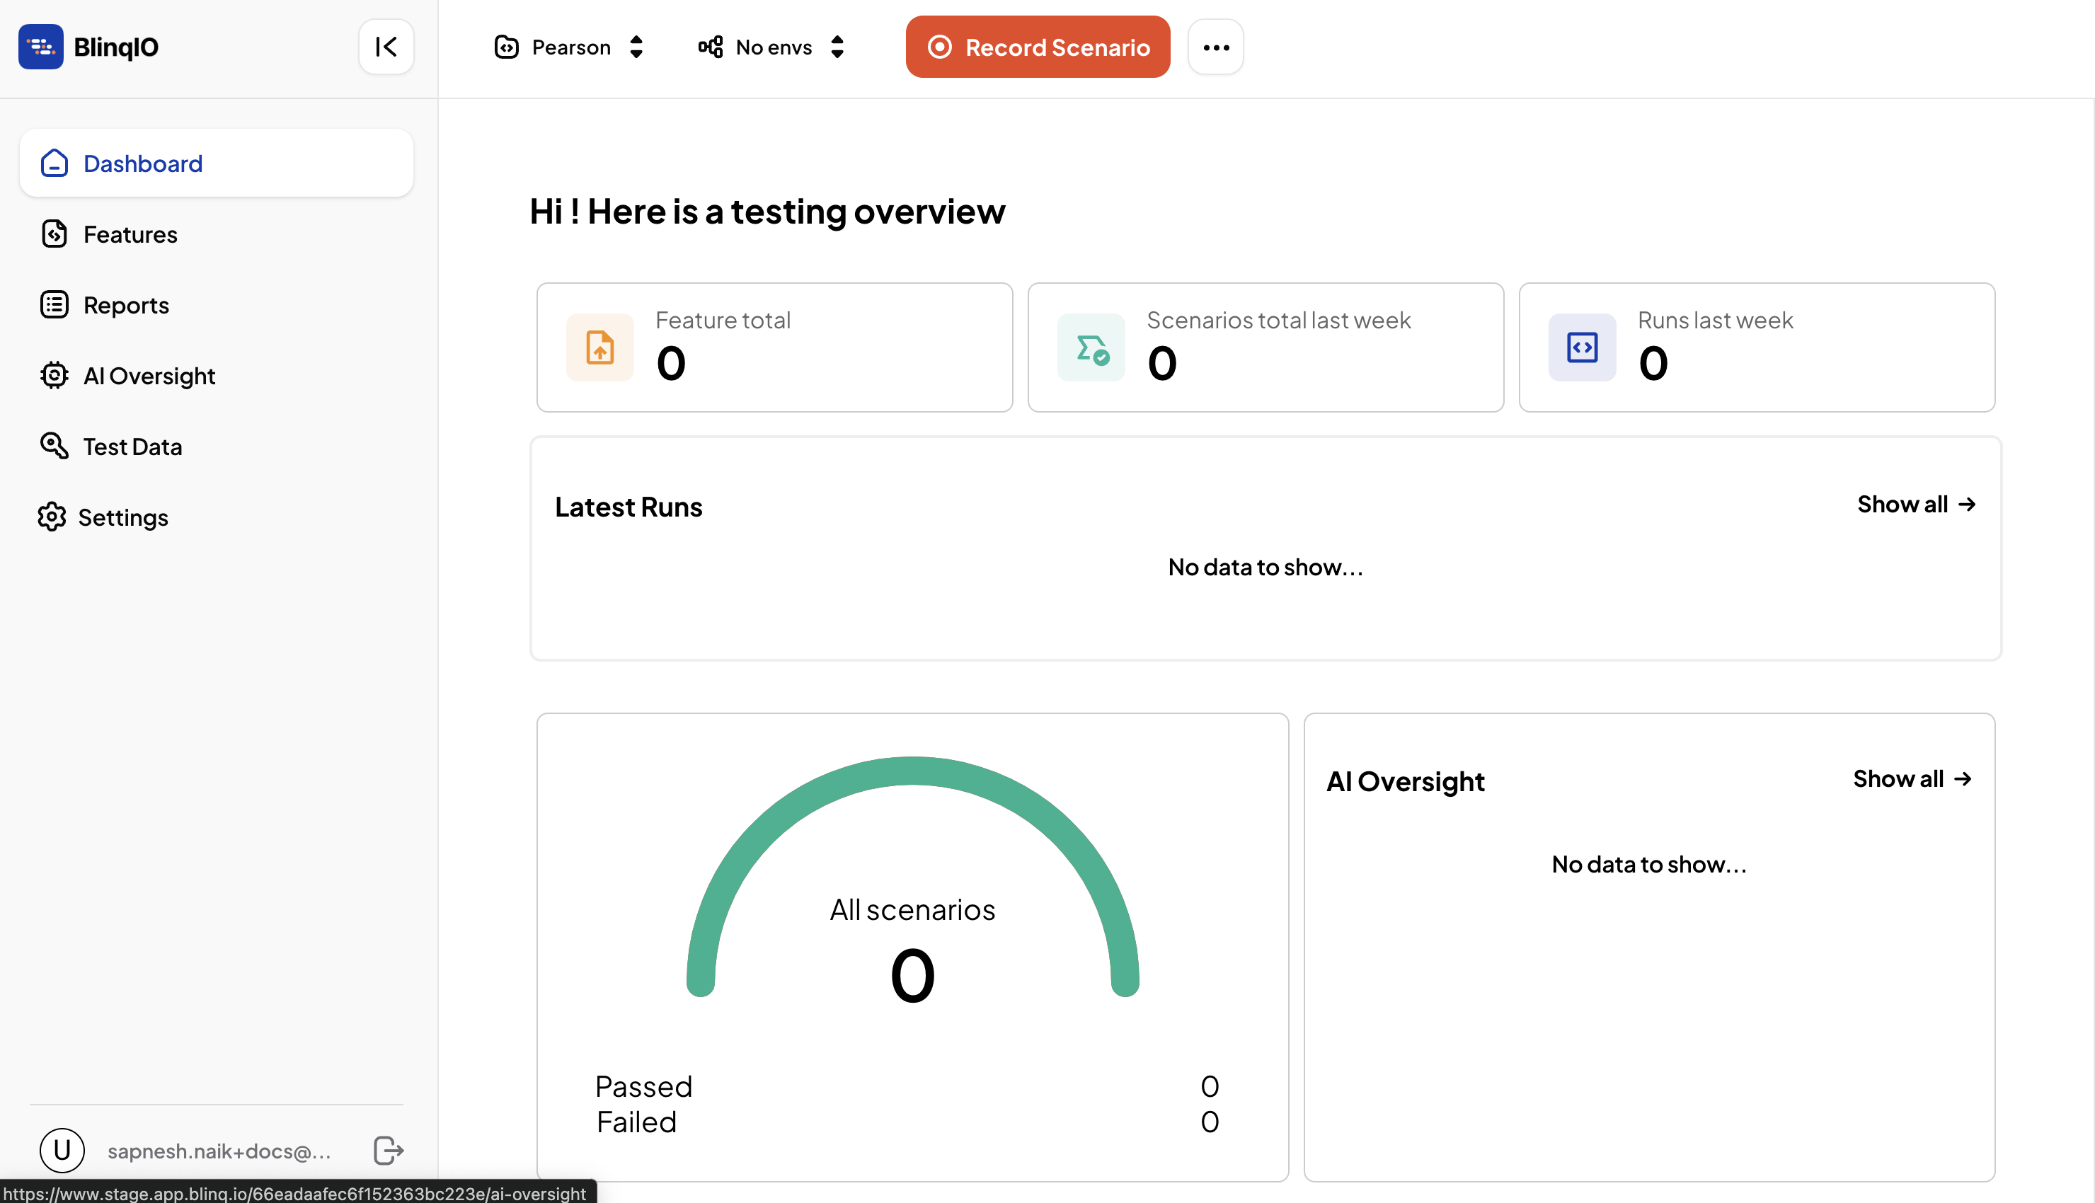Image resolution: width=2095 pixels, height=1203 pixels.
Task: Select the Runs last week card
Action: [x=1756, y=347]
